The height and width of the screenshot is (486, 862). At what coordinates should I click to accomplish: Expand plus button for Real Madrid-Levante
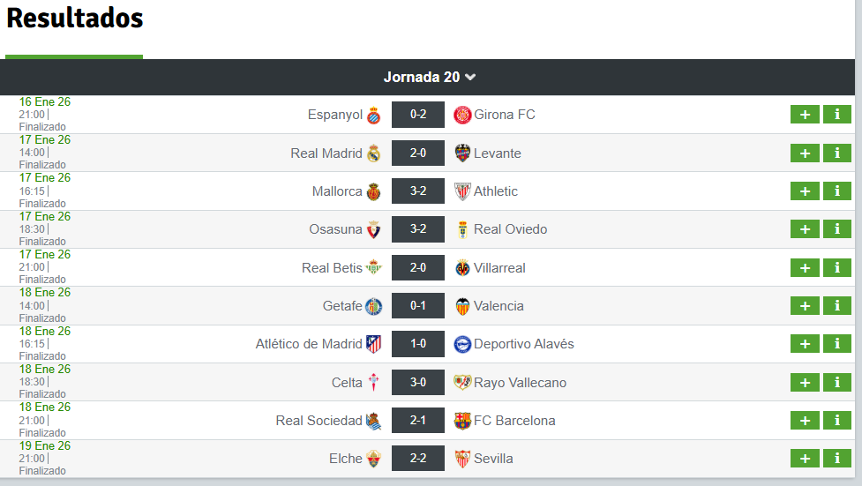(805, 153)
